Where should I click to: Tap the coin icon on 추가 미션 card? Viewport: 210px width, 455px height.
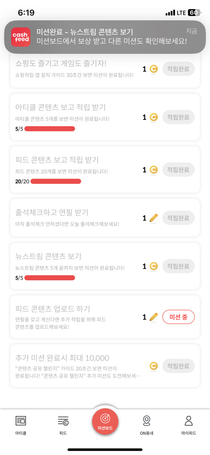pyautogui.click(x=154, y=366)
